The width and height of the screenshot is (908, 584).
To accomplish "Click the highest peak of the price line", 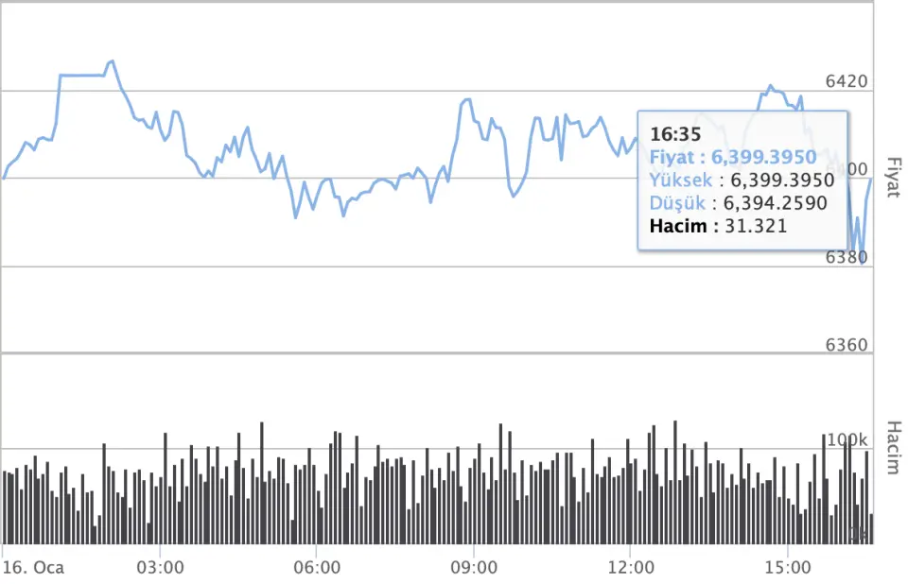I will [x=112, y=61].
